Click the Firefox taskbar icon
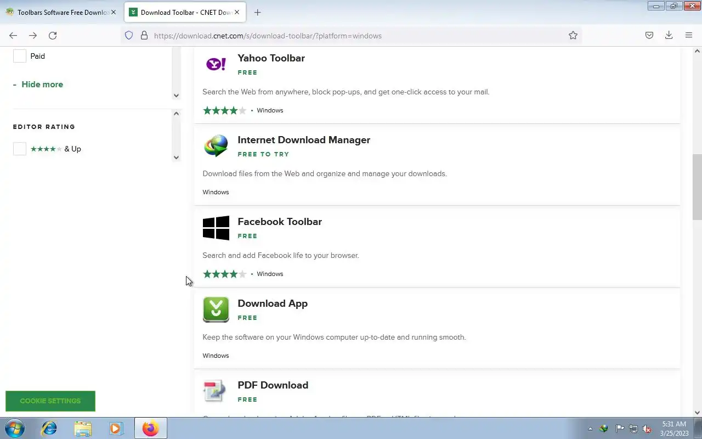The height and width of the screenshot is (439, 702). 150,428
